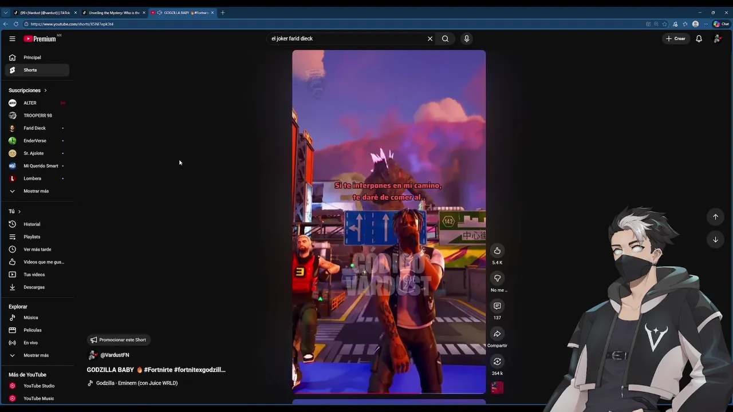Screen dimensions: 733x412
Task: Switch to the Vardust TikTok browser tab
Action: pyautogui.click(x=45, y=13)
